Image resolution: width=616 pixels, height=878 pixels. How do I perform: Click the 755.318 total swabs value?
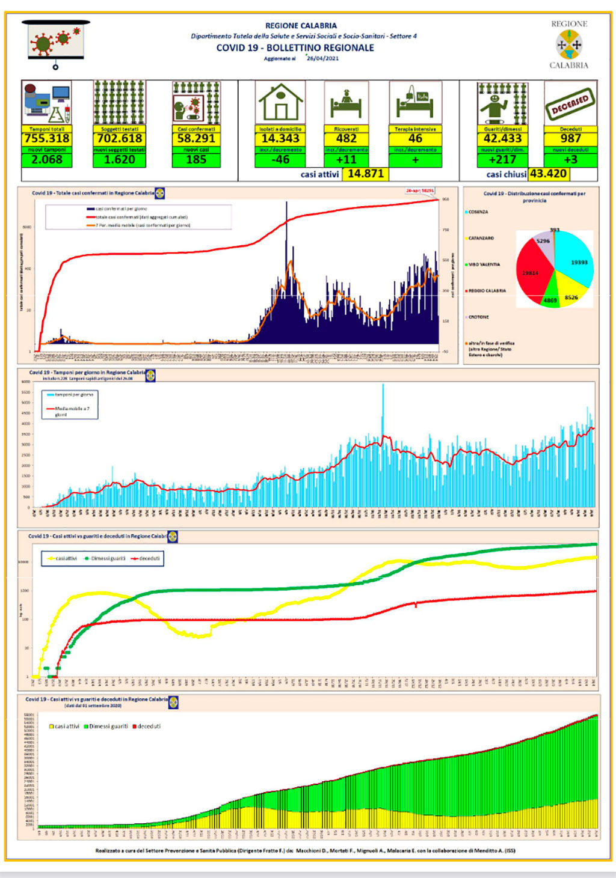(x=47, y=138)
